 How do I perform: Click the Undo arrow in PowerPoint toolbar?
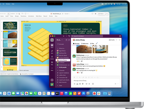coord(22,14)
